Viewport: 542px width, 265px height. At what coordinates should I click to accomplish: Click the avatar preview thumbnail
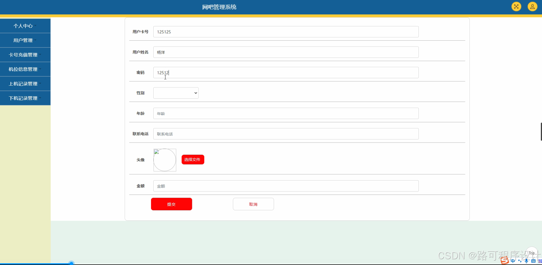pos(165,160)
